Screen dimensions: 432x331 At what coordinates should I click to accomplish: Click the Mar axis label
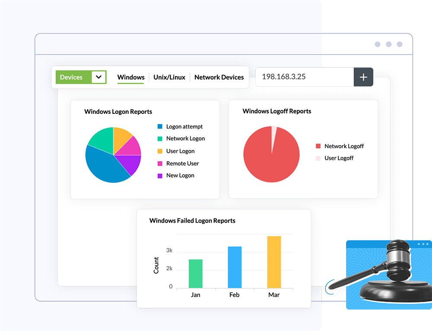click(274, 295)
